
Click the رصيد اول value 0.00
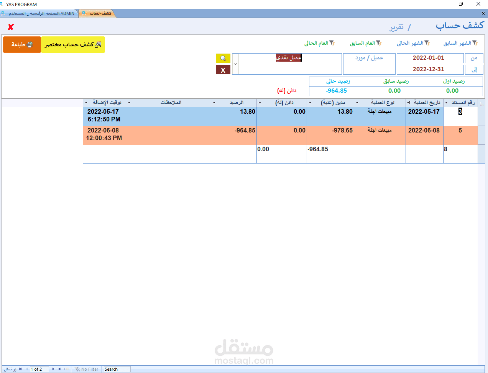coord(453,91)
